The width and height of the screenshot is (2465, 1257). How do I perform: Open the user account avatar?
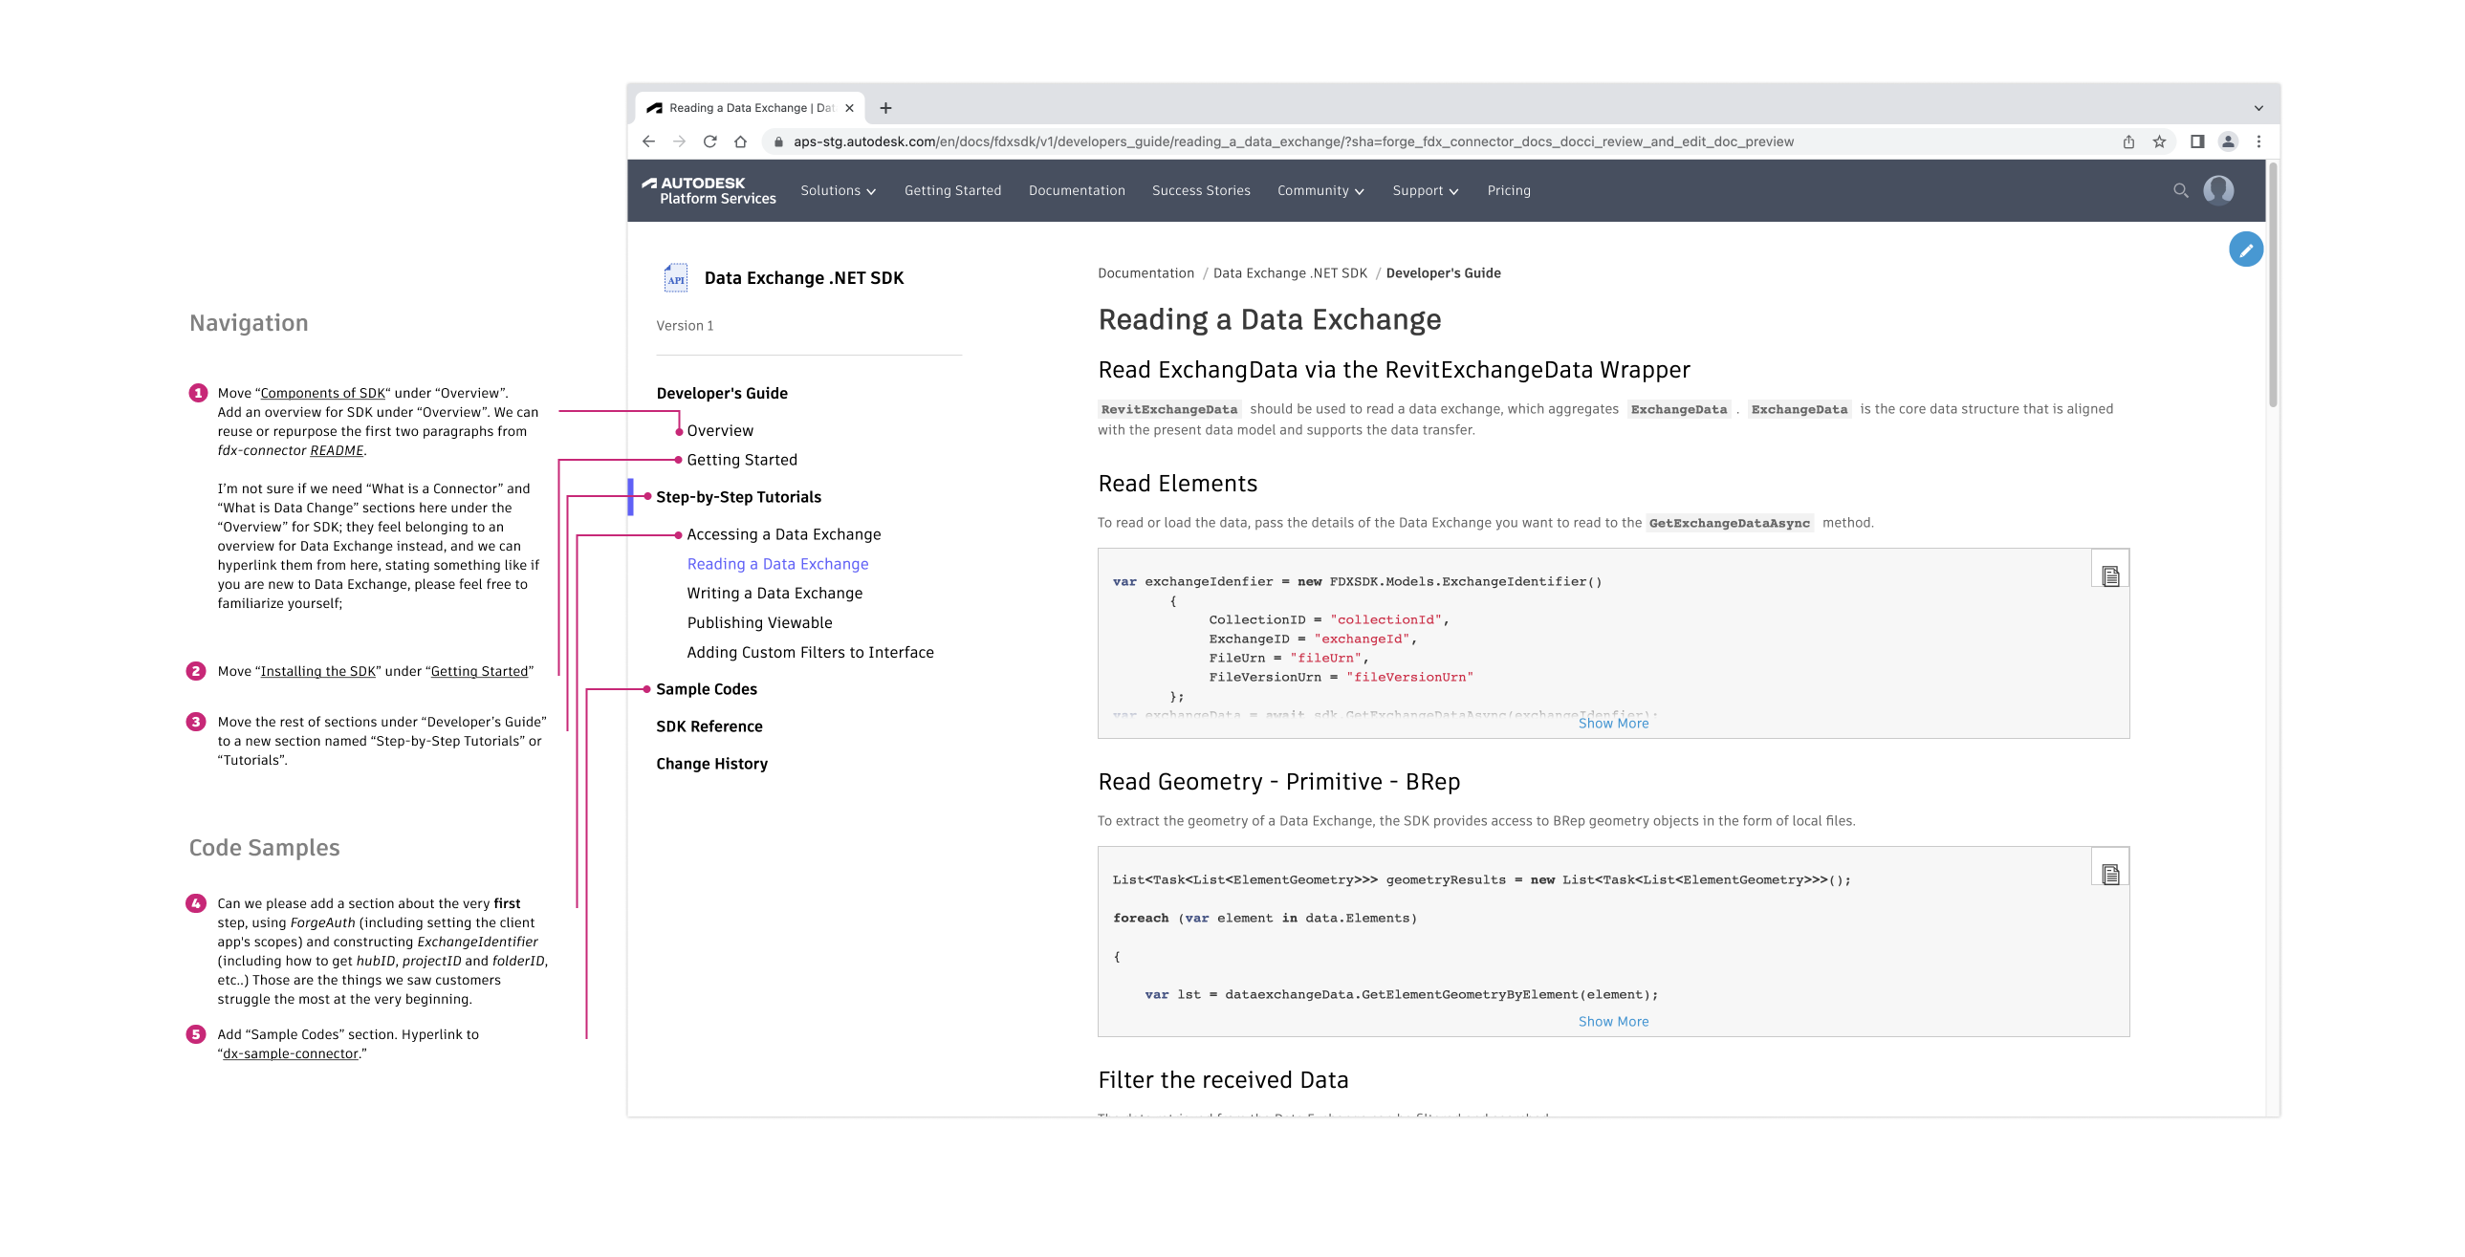point(2219,190)
